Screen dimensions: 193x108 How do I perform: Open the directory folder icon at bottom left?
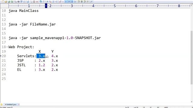point(1,104)
